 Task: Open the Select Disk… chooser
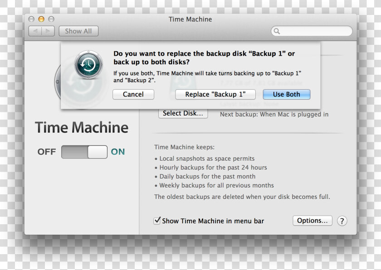tap(183, 114)
